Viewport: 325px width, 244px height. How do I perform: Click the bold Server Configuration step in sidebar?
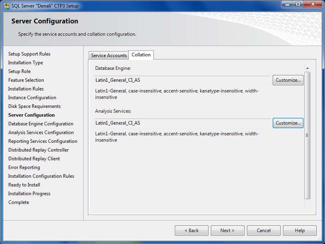[x=31, y=115]
